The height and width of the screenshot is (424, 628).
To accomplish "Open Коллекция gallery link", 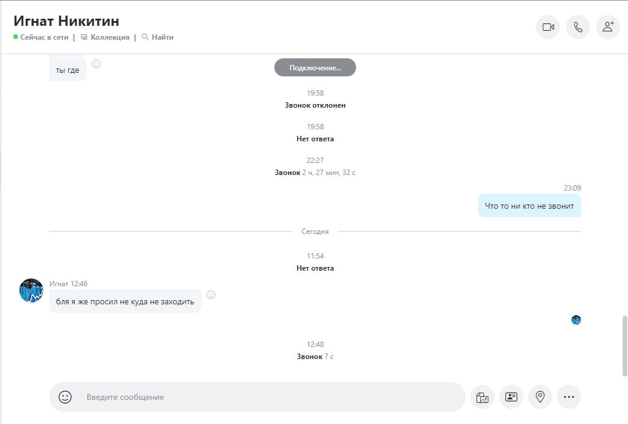I will (105, 37).
